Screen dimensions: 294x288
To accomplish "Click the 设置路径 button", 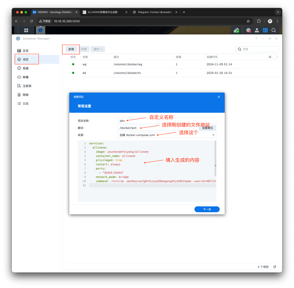I will (x=207, y=128).
